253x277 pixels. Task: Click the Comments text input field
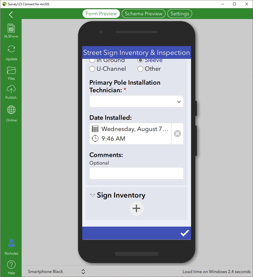136,173
